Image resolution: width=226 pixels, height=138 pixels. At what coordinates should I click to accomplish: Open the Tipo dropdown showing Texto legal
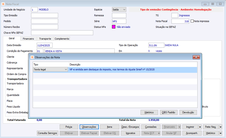click(51, 69)
